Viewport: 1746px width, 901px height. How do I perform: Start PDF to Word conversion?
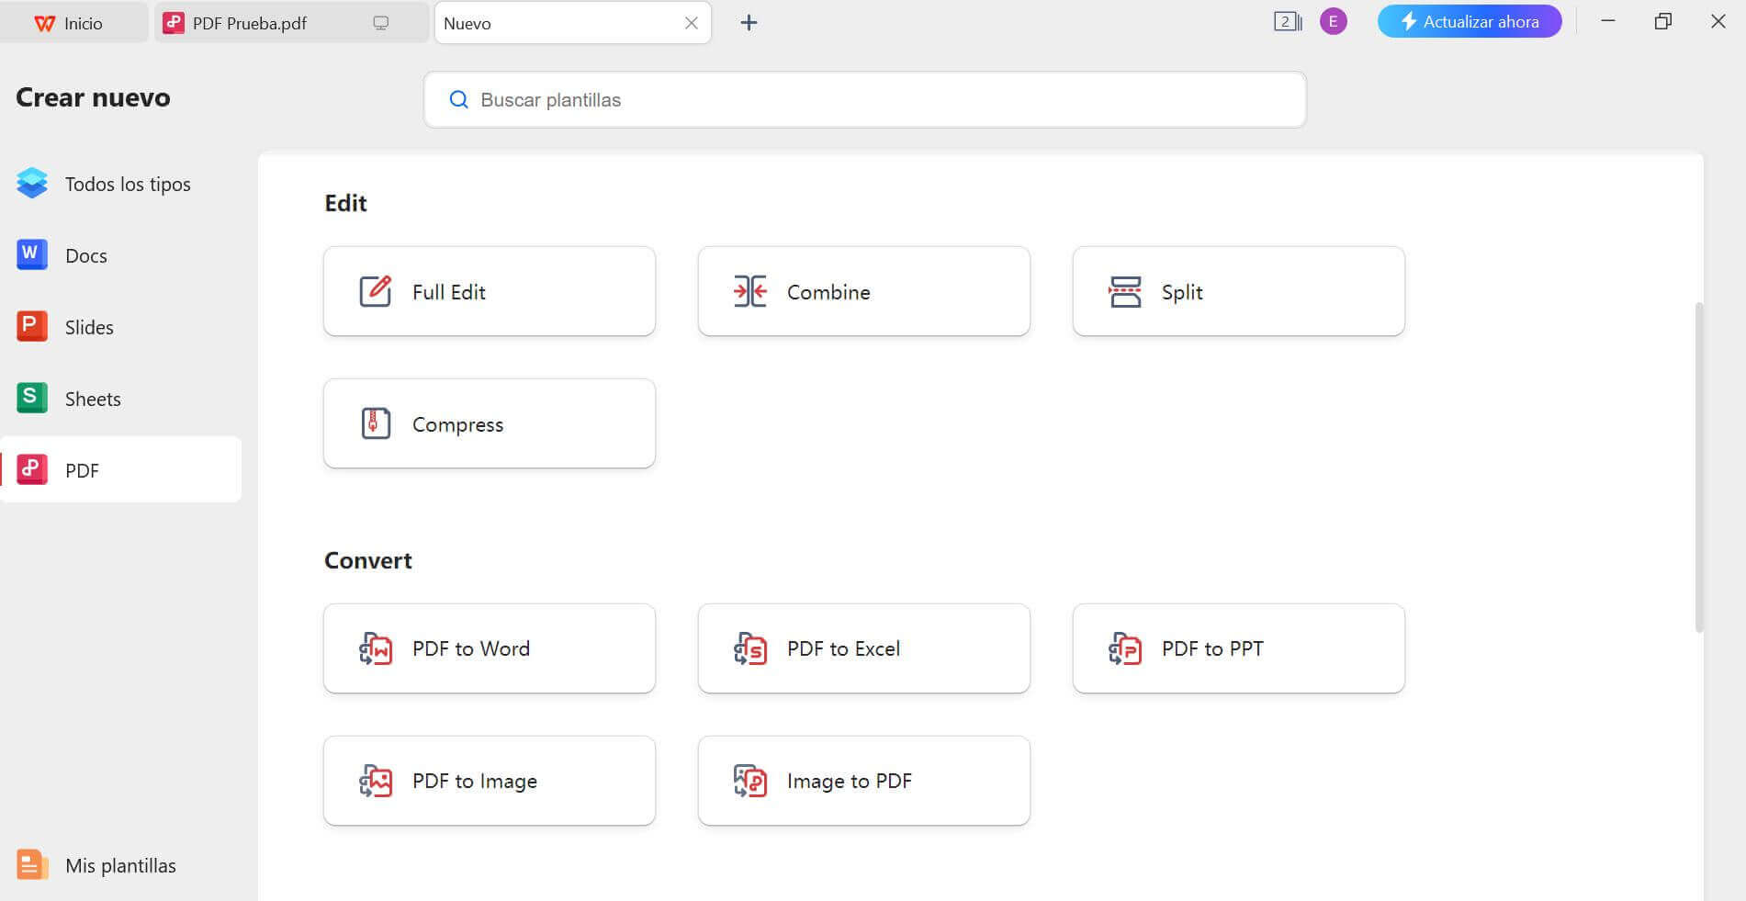point(489,648)
